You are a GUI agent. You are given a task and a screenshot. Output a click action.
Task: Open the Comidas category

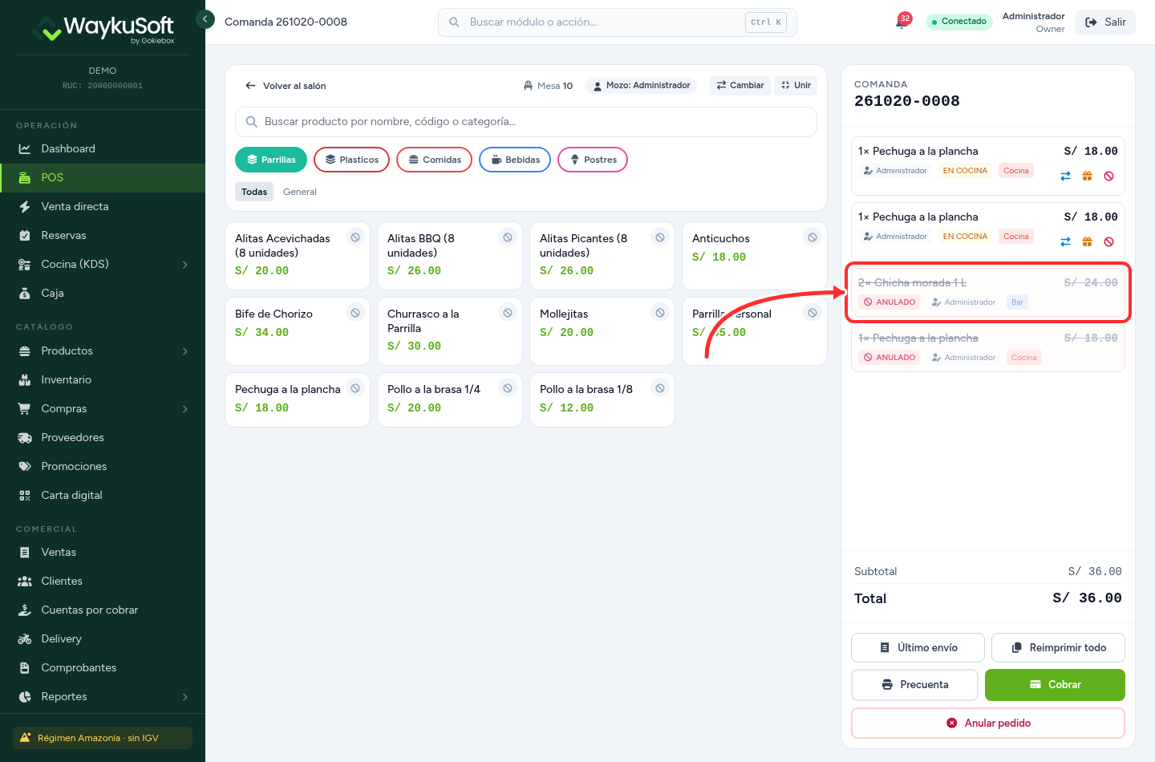[x=435, y=160]
